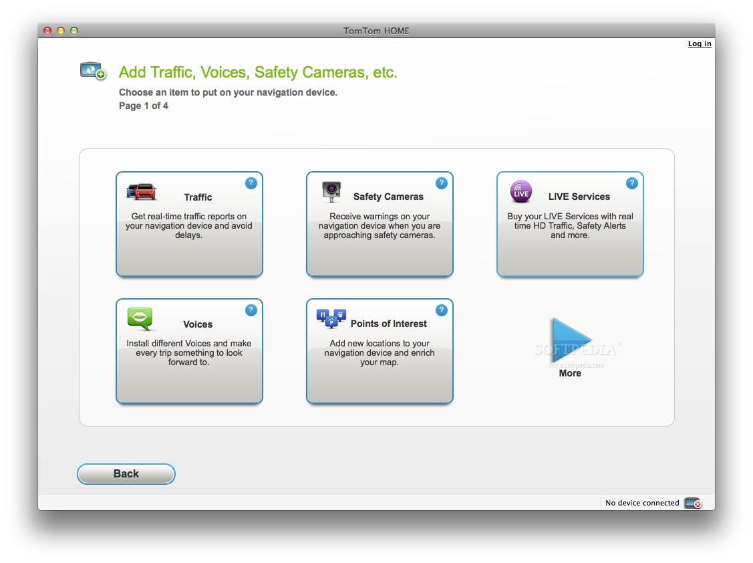Click the More label under the arrow
Screen dimensions: 753x563
(x=570, y=373)
